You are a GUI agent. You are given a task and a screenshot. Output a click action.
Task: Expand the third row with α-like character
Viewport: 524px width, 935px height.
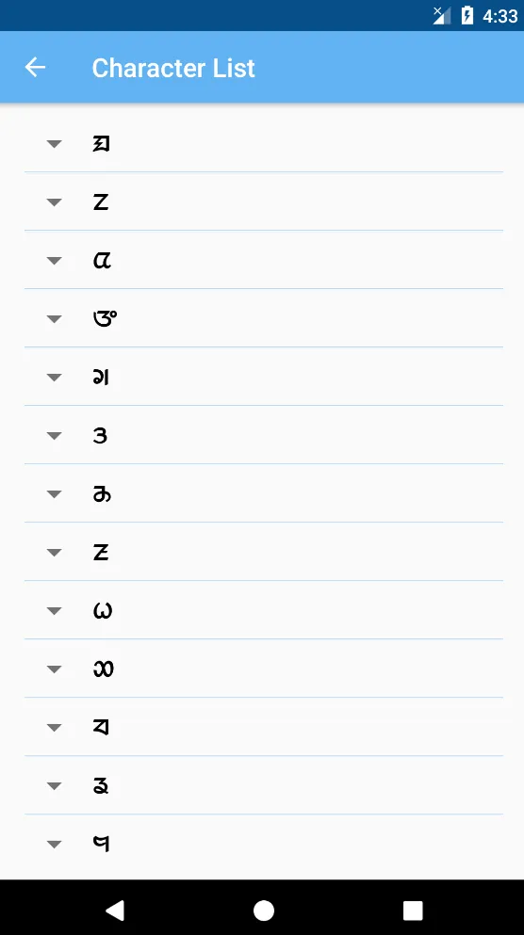pos(55,261)
